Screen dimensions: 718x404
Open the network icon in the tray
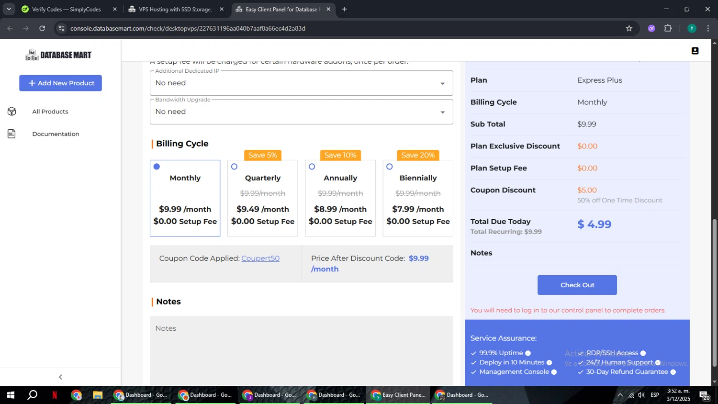[631, 395]
